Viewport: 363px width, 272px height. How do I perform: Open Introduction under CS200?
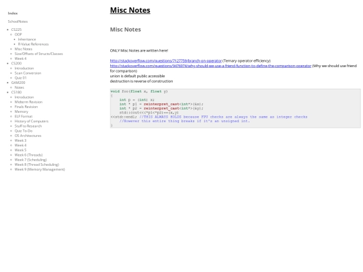(x=24, y=69)
